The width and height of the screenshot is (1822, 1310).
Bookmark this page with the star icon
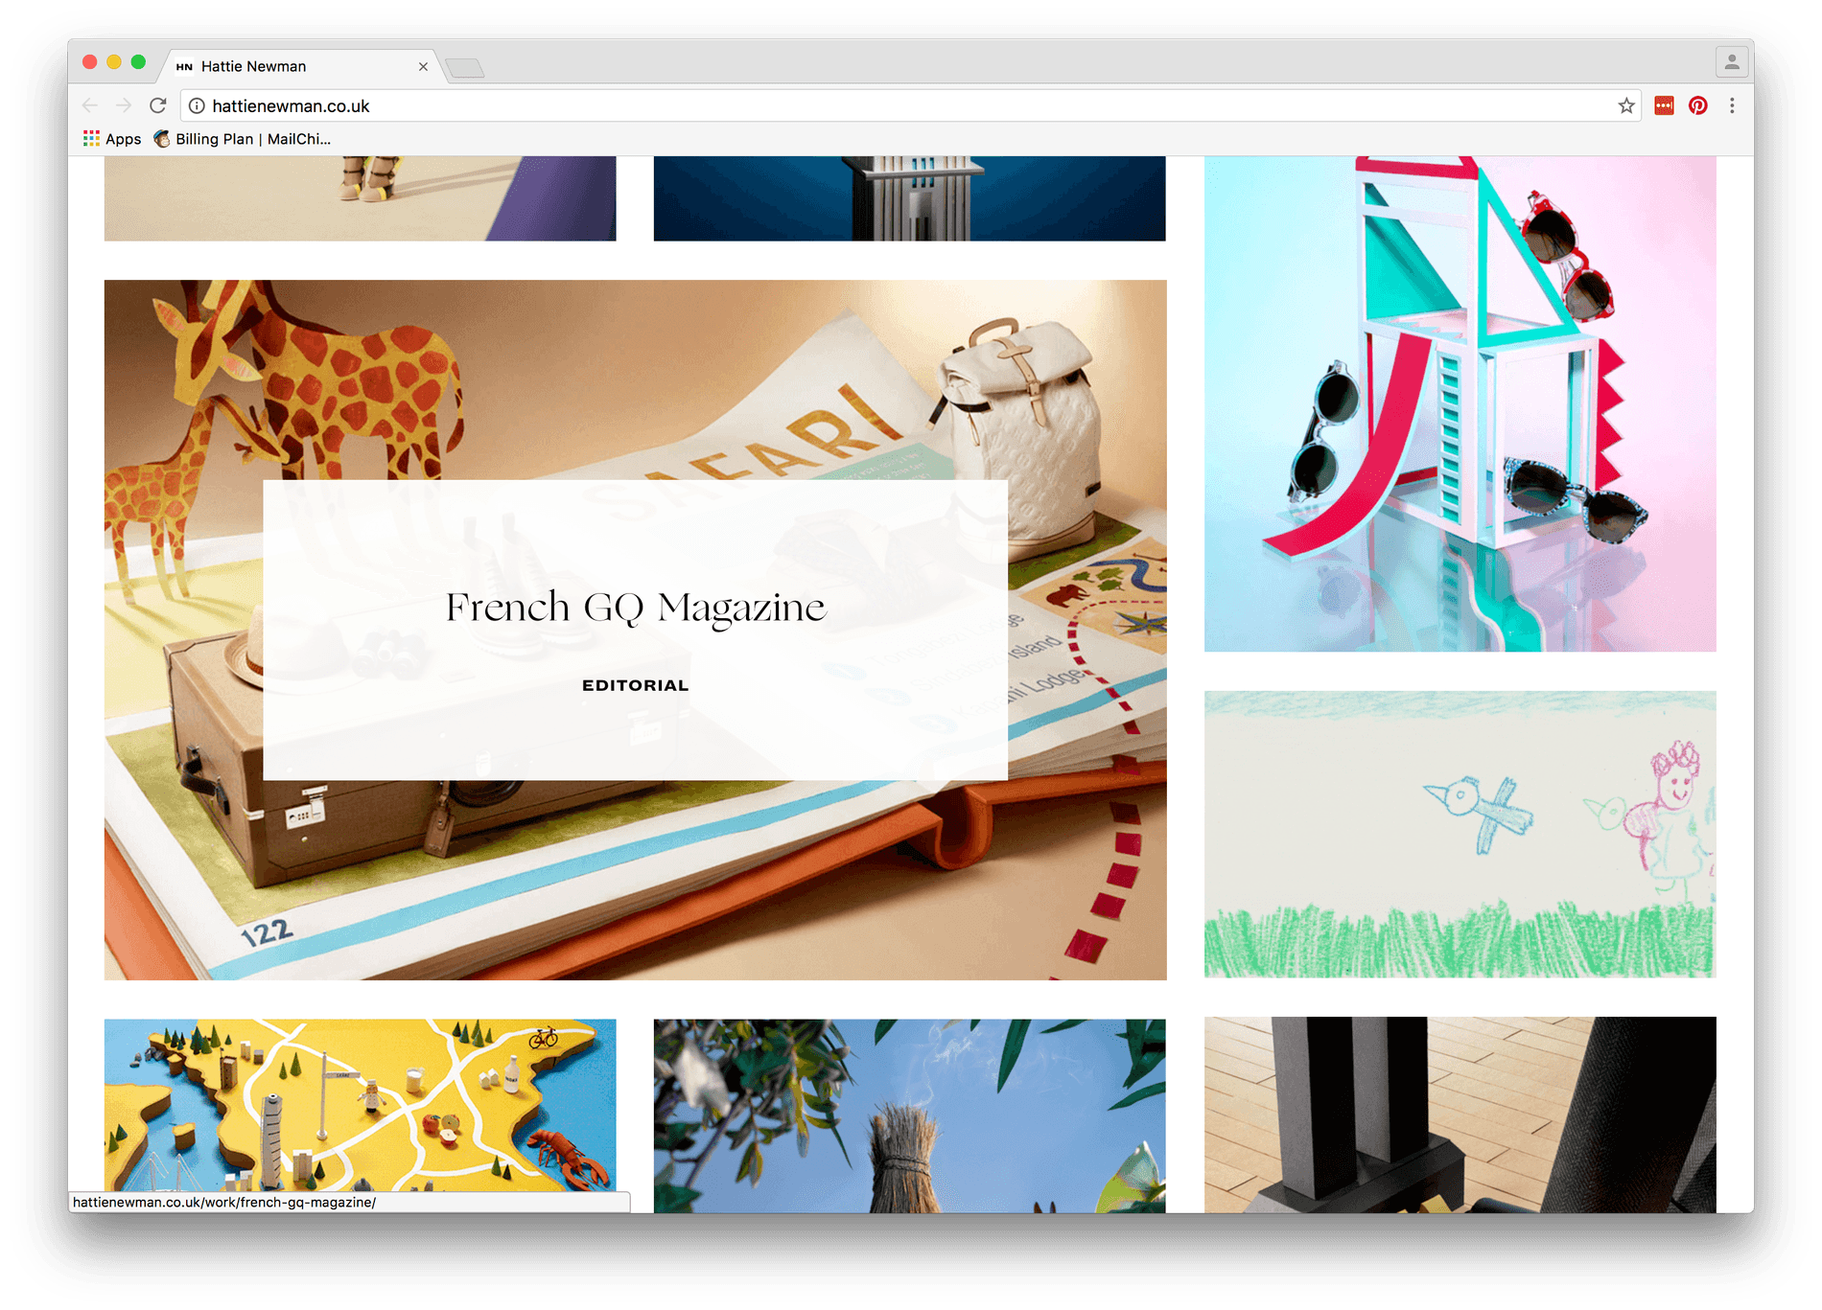coord(1626,106)
